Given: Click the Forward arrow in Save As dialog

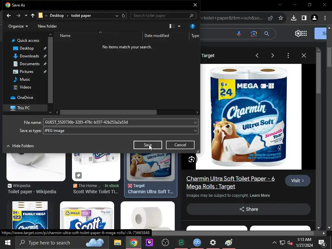Looking at the screenshot, I should coord(18,16).
